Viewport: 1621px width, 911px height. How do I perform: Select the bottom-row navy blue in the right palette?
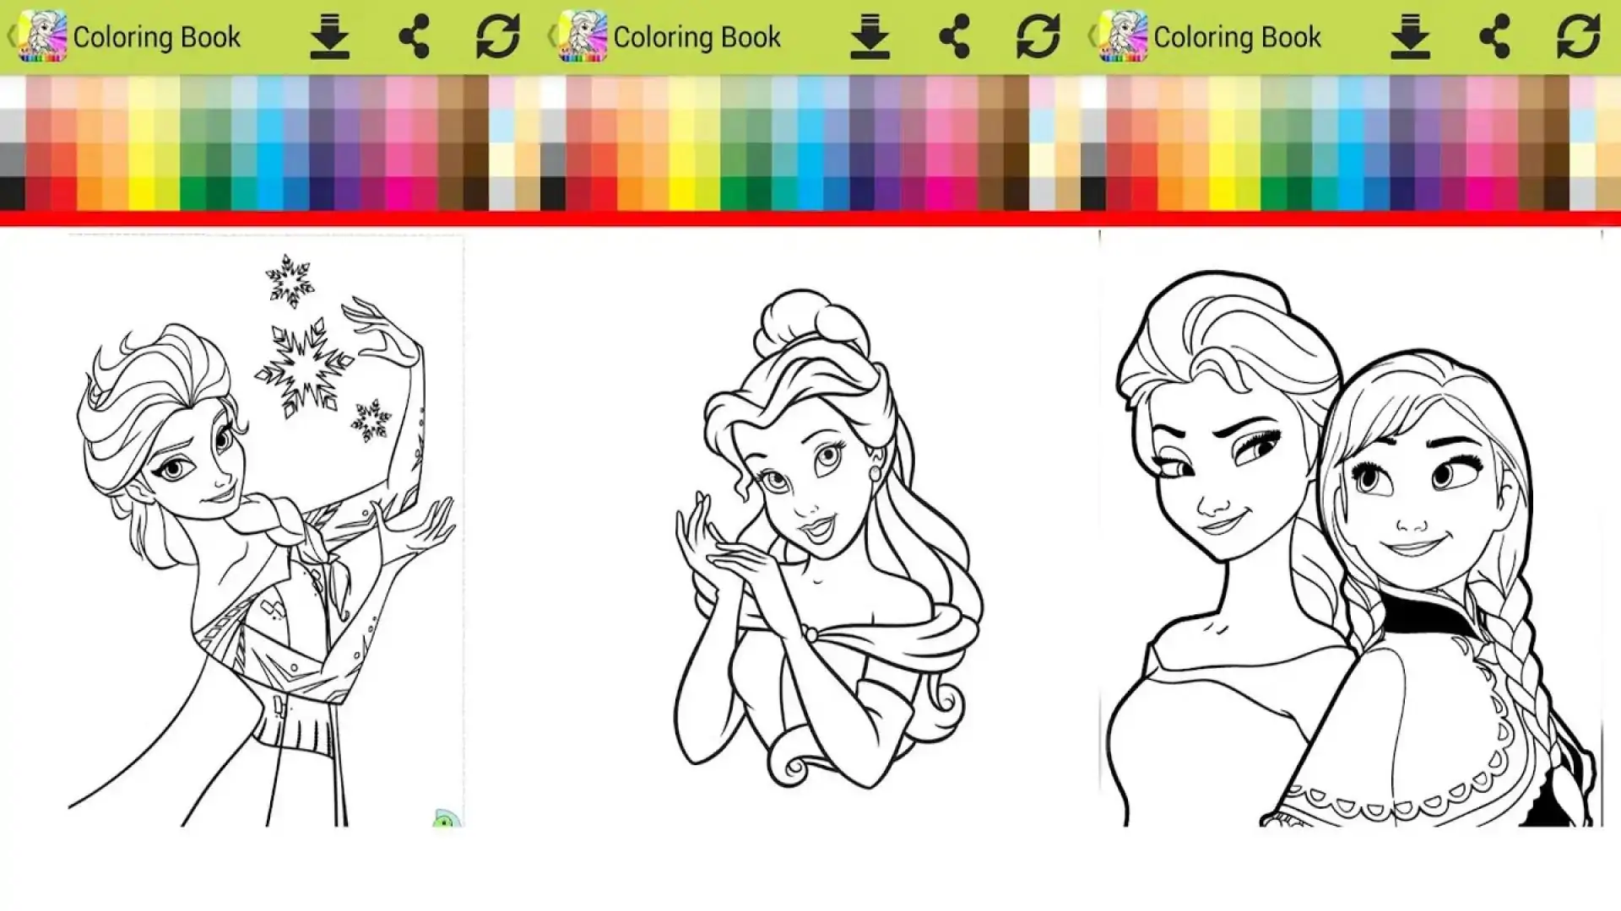(x=1402, y=193)
